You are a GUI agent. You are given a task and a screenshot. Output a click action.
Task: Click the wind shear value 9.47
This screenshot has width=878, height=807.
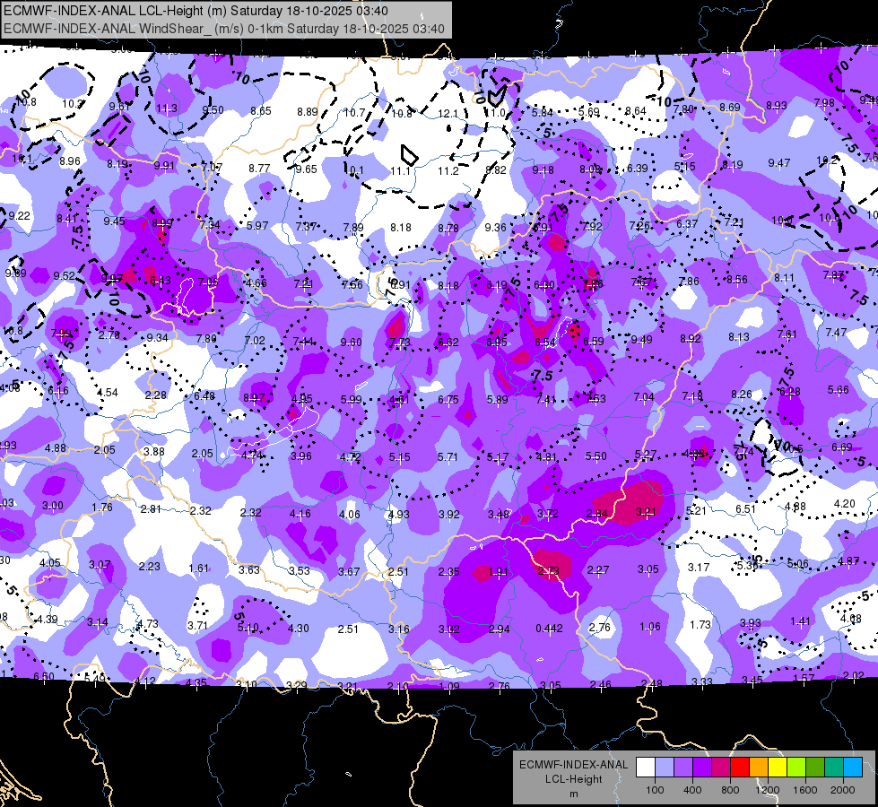[778, 163]
